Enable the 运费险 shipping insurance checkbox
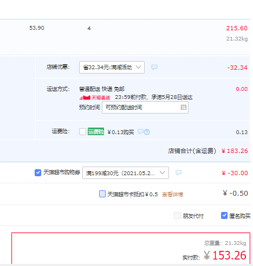This screenshot has height=266, width=253. (x=82, y=131)
